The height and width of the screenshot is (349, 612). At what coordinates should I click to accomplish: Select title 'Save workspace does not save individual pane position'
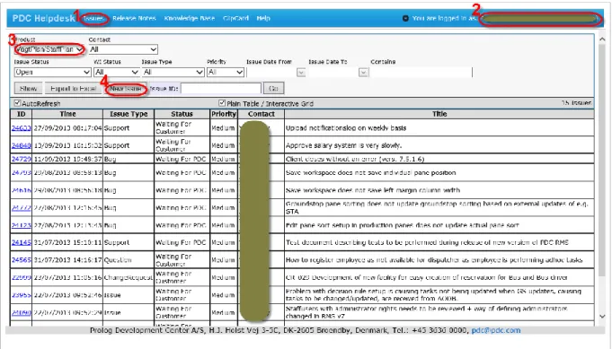pyautogui.click(x=370, y=172)
